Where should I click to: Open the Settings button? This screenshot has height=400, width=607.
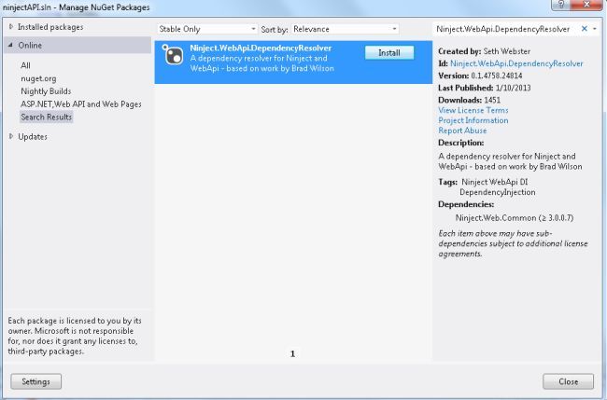click(x=35, y=381)
